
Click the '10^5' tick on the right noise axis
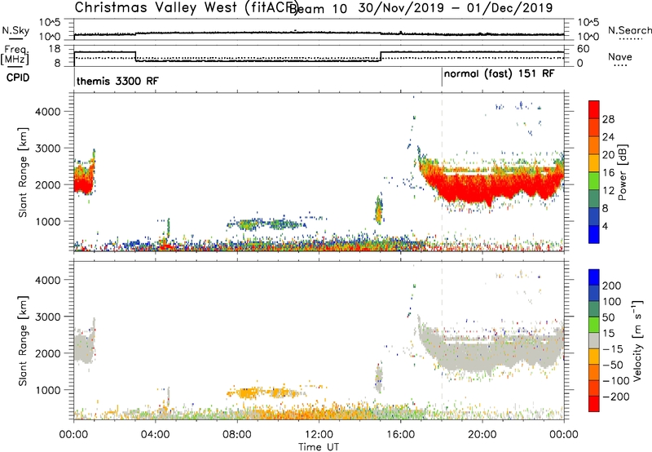(588, 23)
